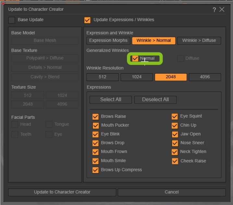Screen dimensions: 233x205
Task: Toggle Update Expressions / Wrinkles checkbox
Action: click(87, 20)
